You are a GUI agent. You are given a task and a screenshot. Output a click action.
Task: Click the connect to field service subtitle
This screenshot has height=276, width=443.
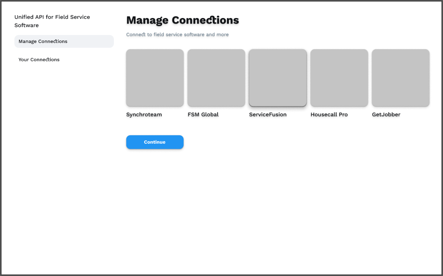click(x=178, y=34)
